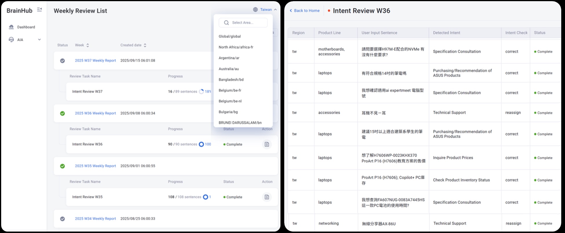Image resolution: width=565 pixels, height=233 pixels.
Task: Click the Dashboard icon in sidebar
Action: [11, 27]
